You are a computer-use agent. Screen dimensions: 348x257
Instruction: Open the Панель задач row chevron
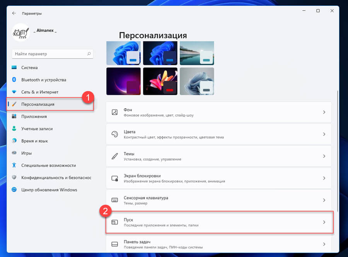point(324,244)
